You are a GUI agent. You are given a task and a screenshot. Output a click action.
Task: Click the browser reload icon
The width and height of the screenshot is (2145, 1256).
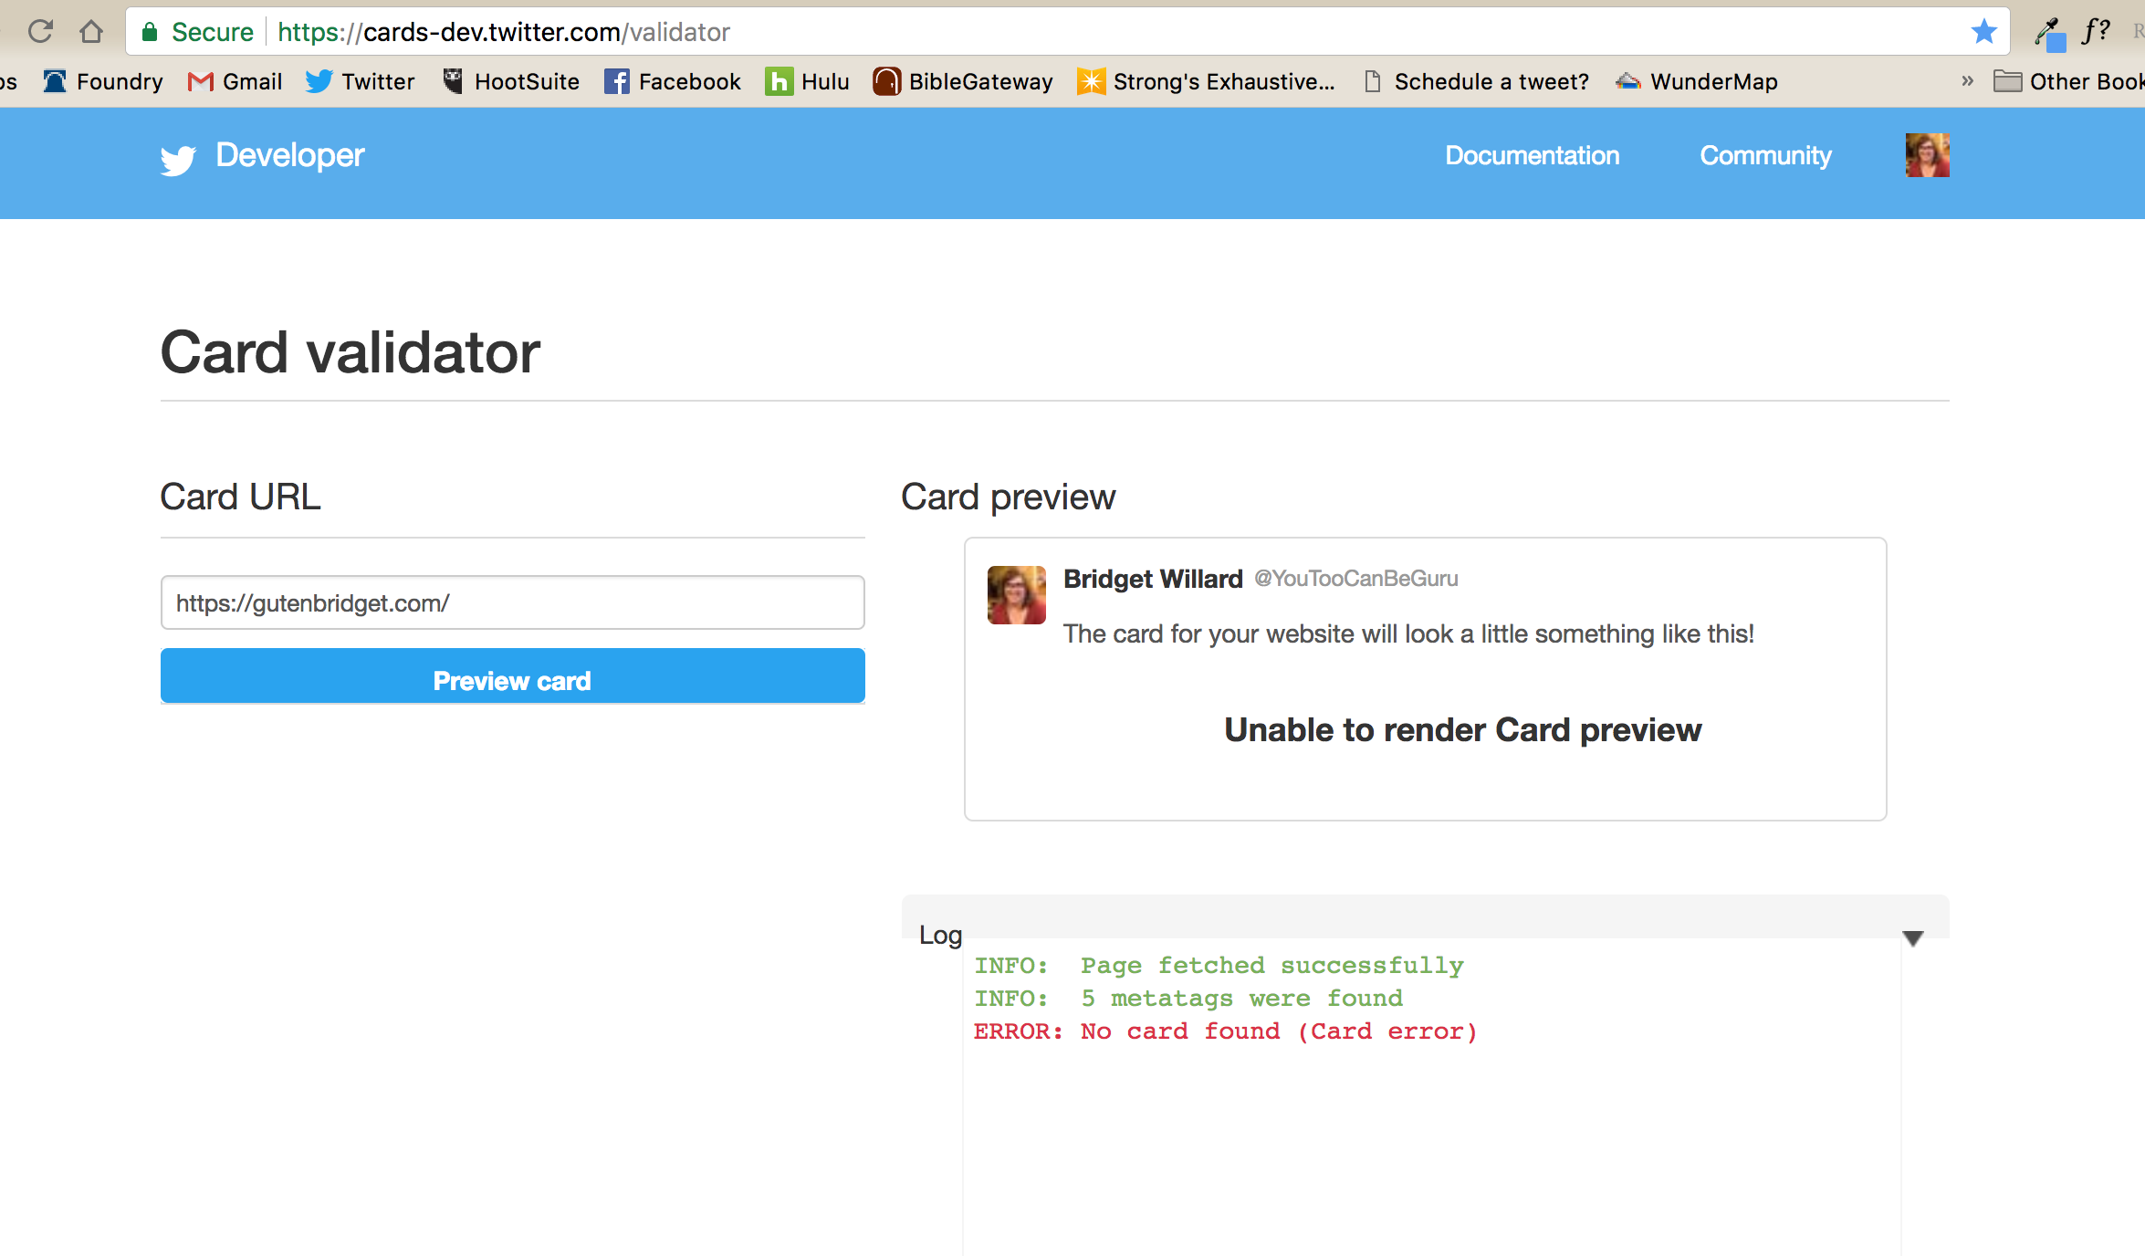(40, 32)
